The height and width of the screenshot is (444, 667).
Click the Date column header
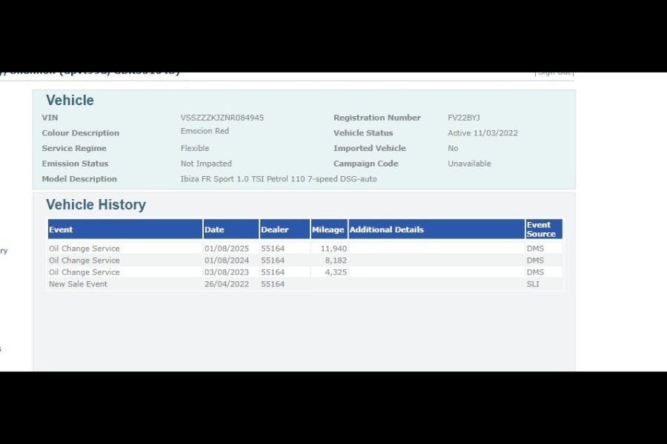[x=214, y=229]
